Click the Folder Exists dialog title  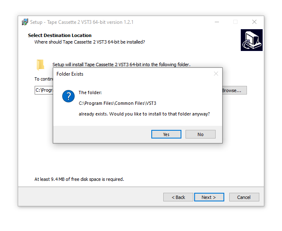click(70, 74)
